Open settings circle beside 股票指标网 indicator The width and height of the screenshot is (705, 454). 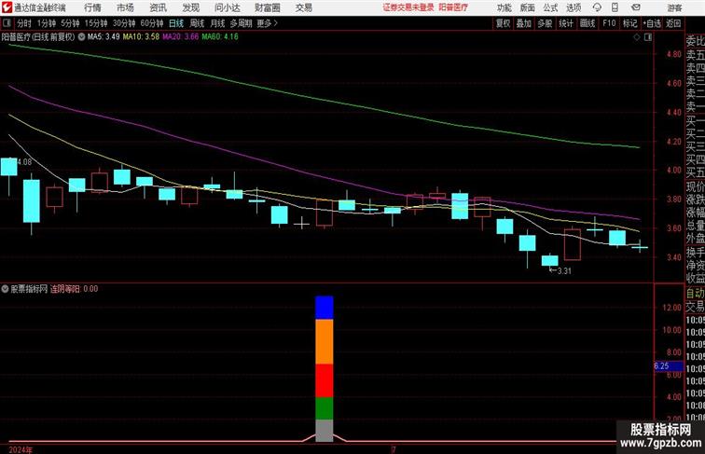point(5,289)
